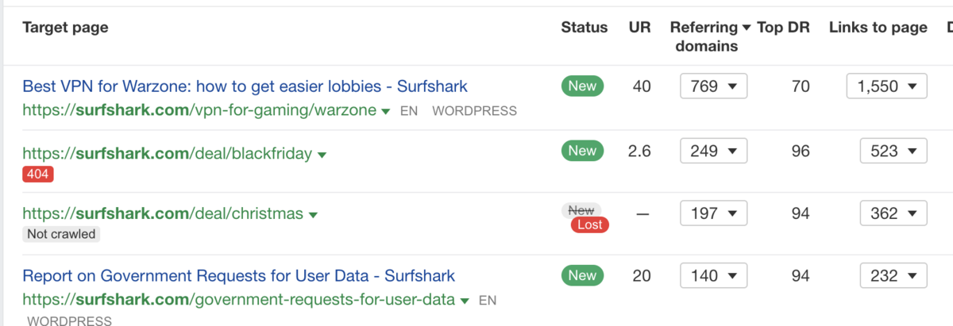Click the red 404 status badge
This screenshot has height=326, width=953.
38,175
